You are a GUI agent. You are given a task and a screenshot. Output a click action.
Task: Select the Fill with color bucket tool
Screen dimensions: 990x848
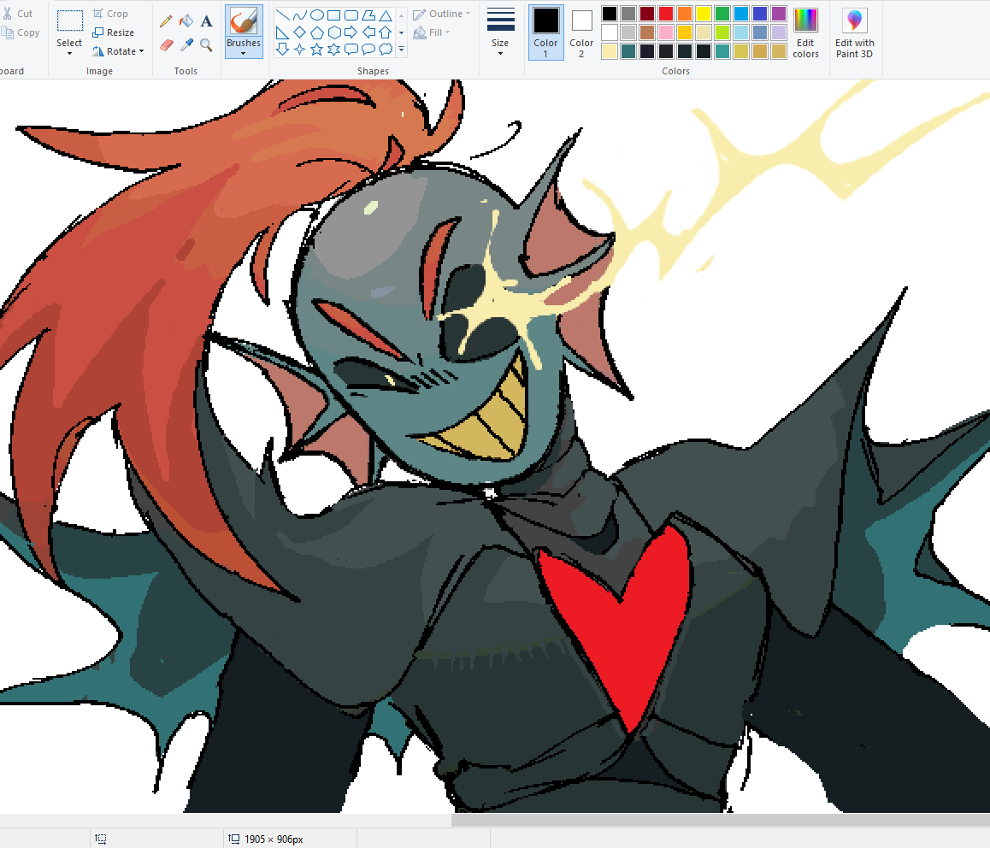point(186,21)
